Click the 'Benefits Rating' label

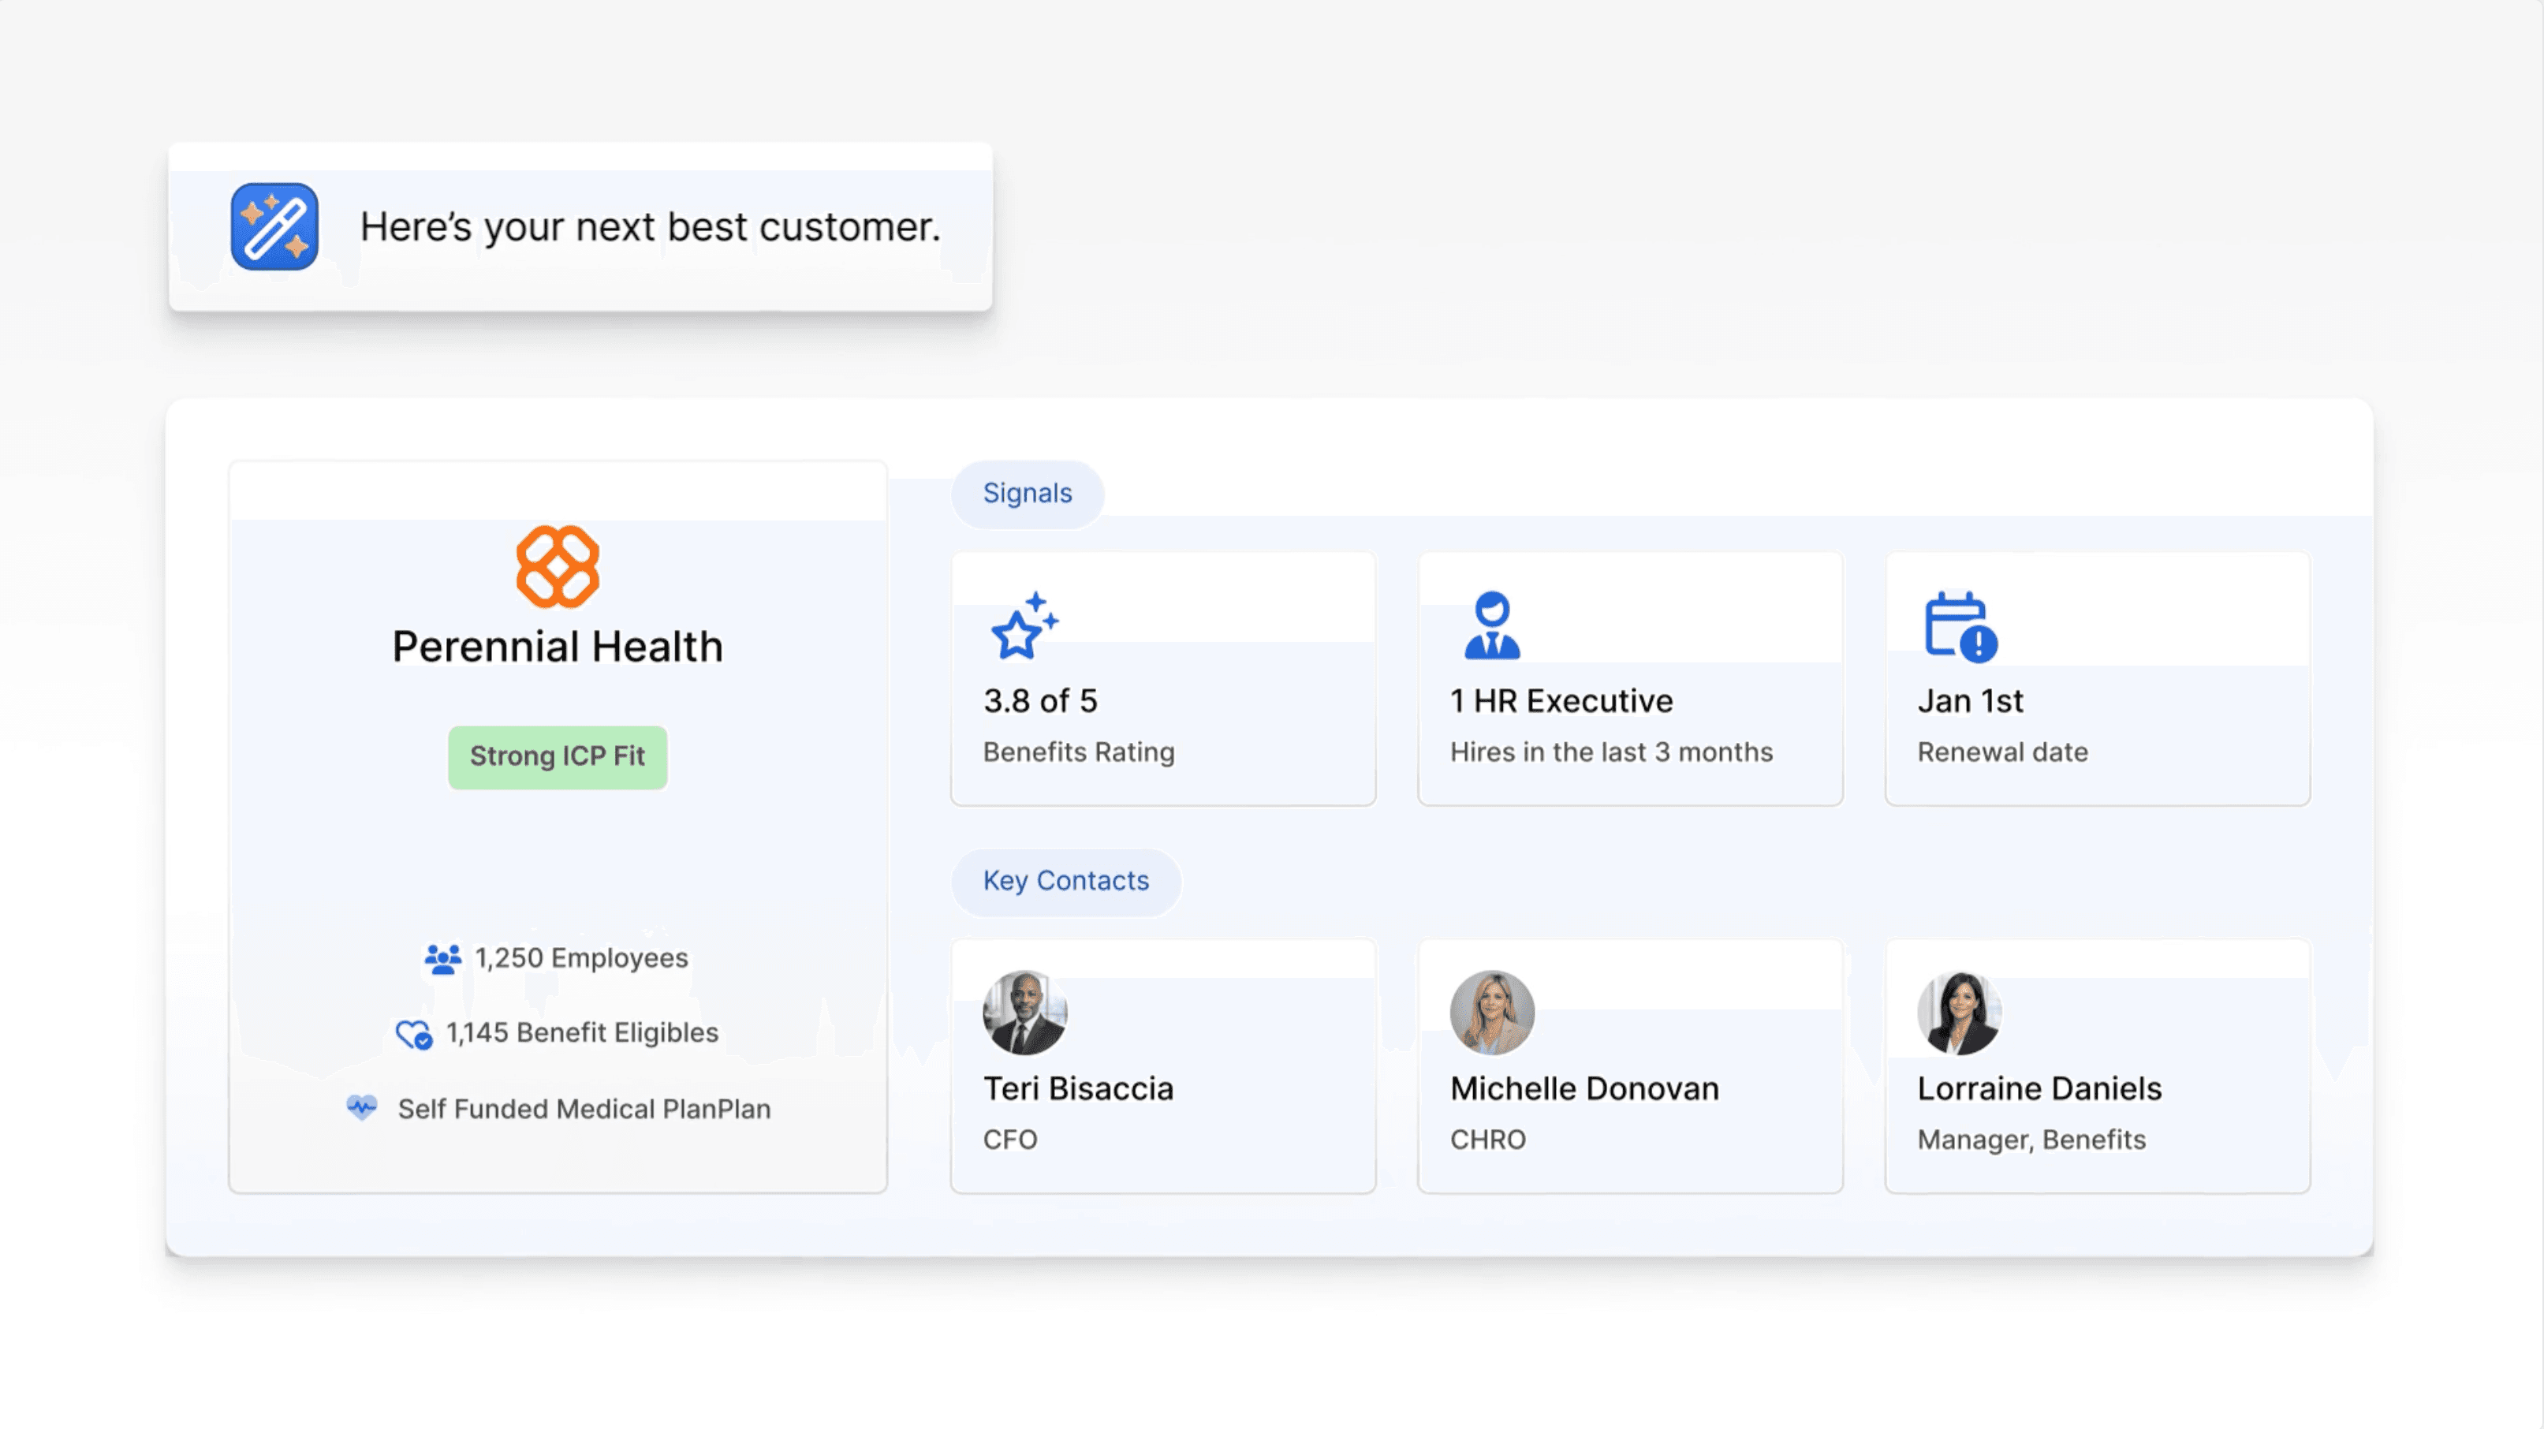(1079, 752)
